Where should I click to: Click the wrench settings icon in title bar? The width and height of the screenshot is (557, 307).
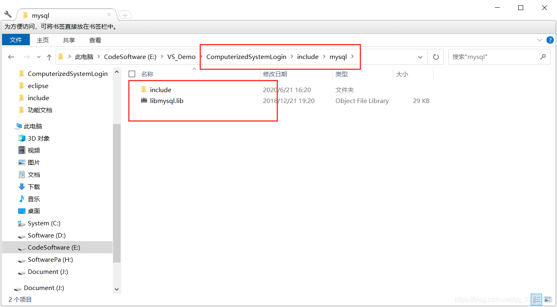pyautogui.click(x=8, y=14)
